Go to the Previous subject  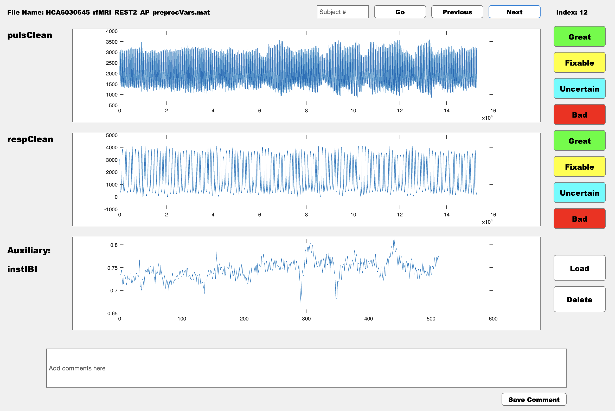pyautogui.click(x=457, y=12)
